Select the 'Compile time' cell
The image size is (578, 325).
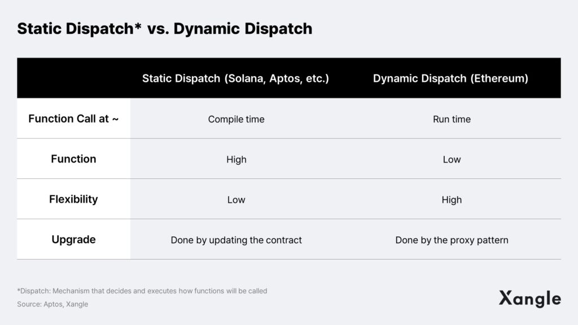(x=237, y=120)
